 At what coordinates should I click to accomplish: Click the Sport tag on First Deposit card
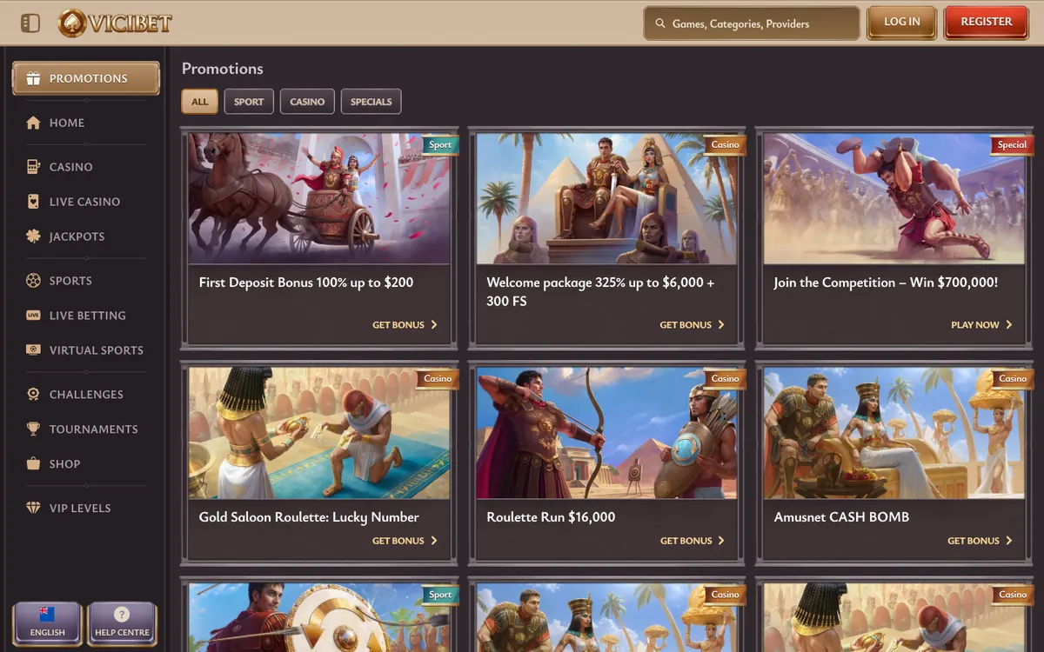pos(440,145)
